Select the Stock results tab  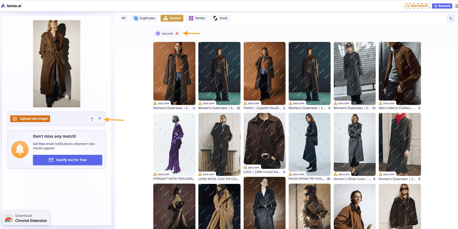click(220, 18)
